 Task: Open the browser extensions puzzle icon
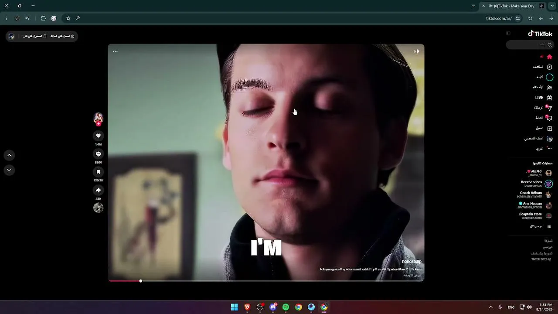43,18
